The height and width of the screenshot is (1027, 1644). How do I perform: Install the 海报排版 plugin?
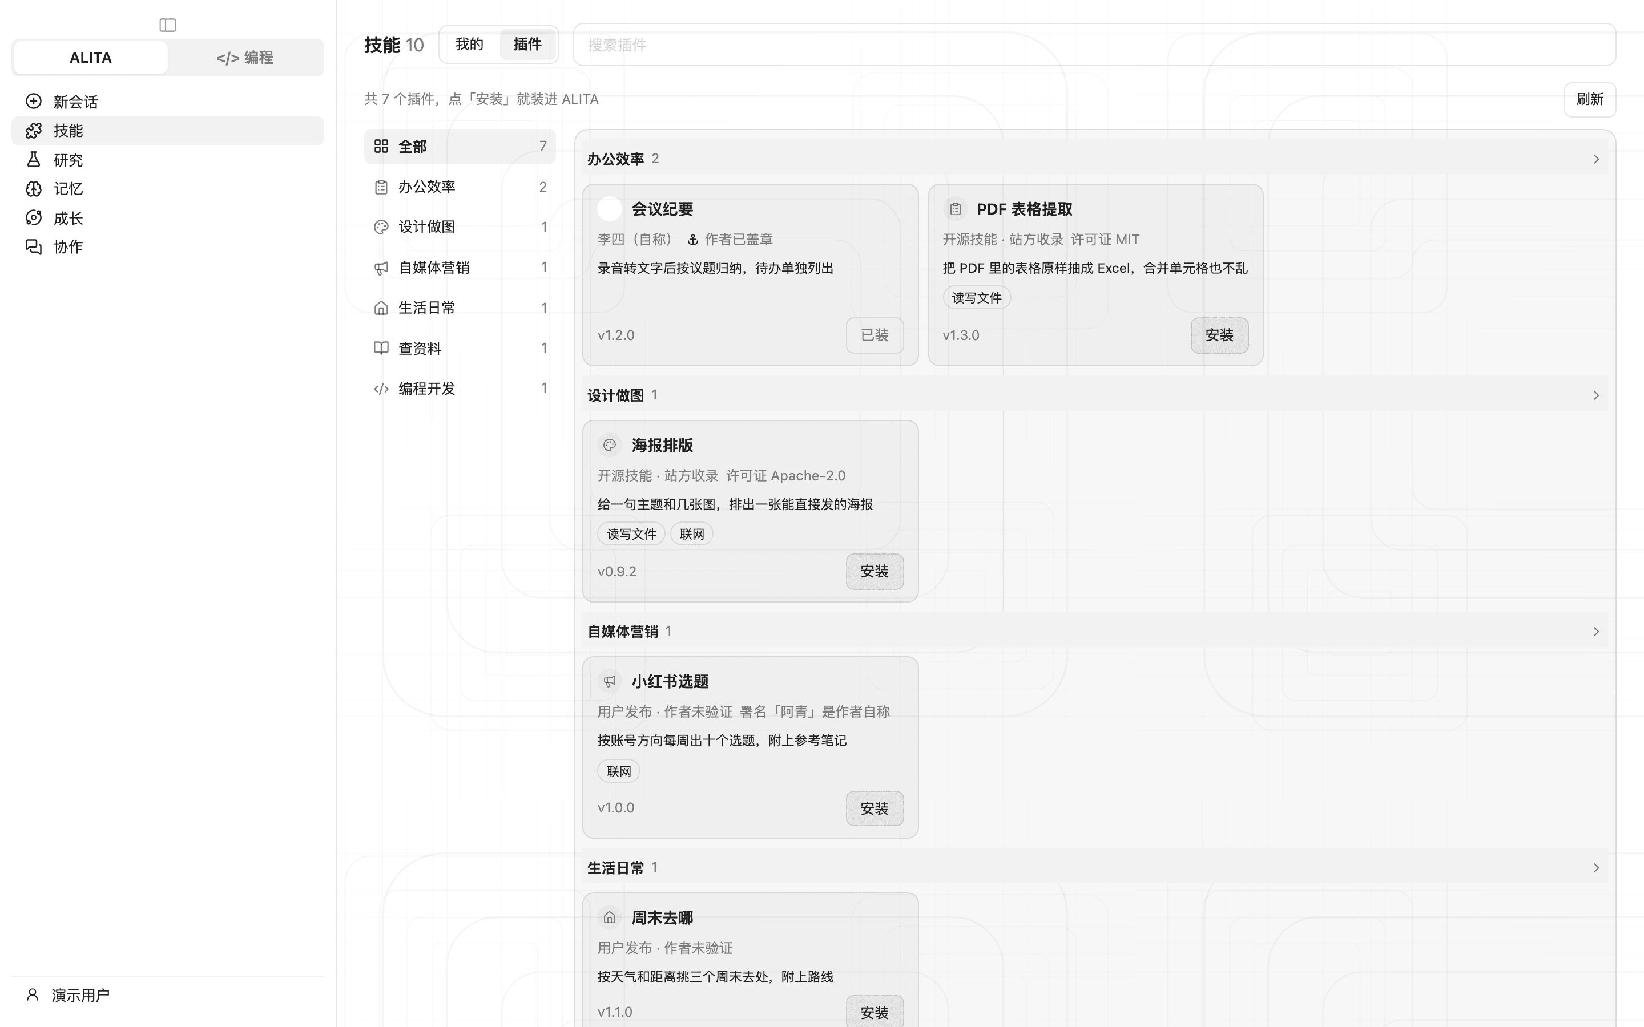pyautogui.click(x=875, y=571)
